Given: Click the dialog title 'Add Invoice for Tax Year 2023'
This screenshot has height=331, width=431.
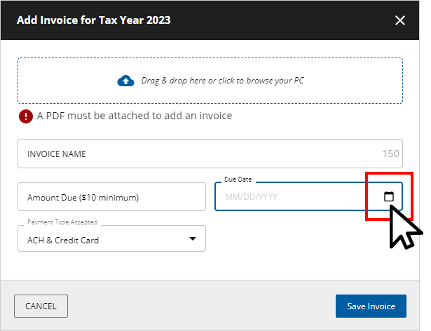Looking at the screenshot, I should (x=94, y=20).
